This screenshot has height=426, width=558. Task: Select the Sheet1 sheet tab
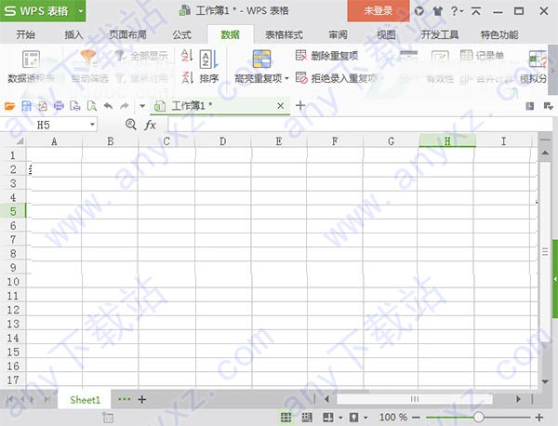point(85,400)
